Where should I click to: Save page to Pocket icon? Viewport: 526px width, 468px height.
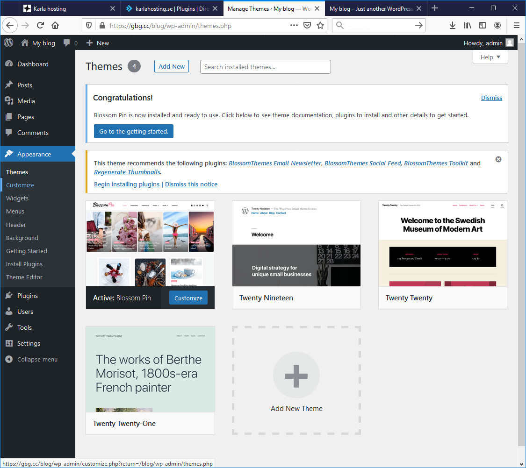[x=307, y=26]
